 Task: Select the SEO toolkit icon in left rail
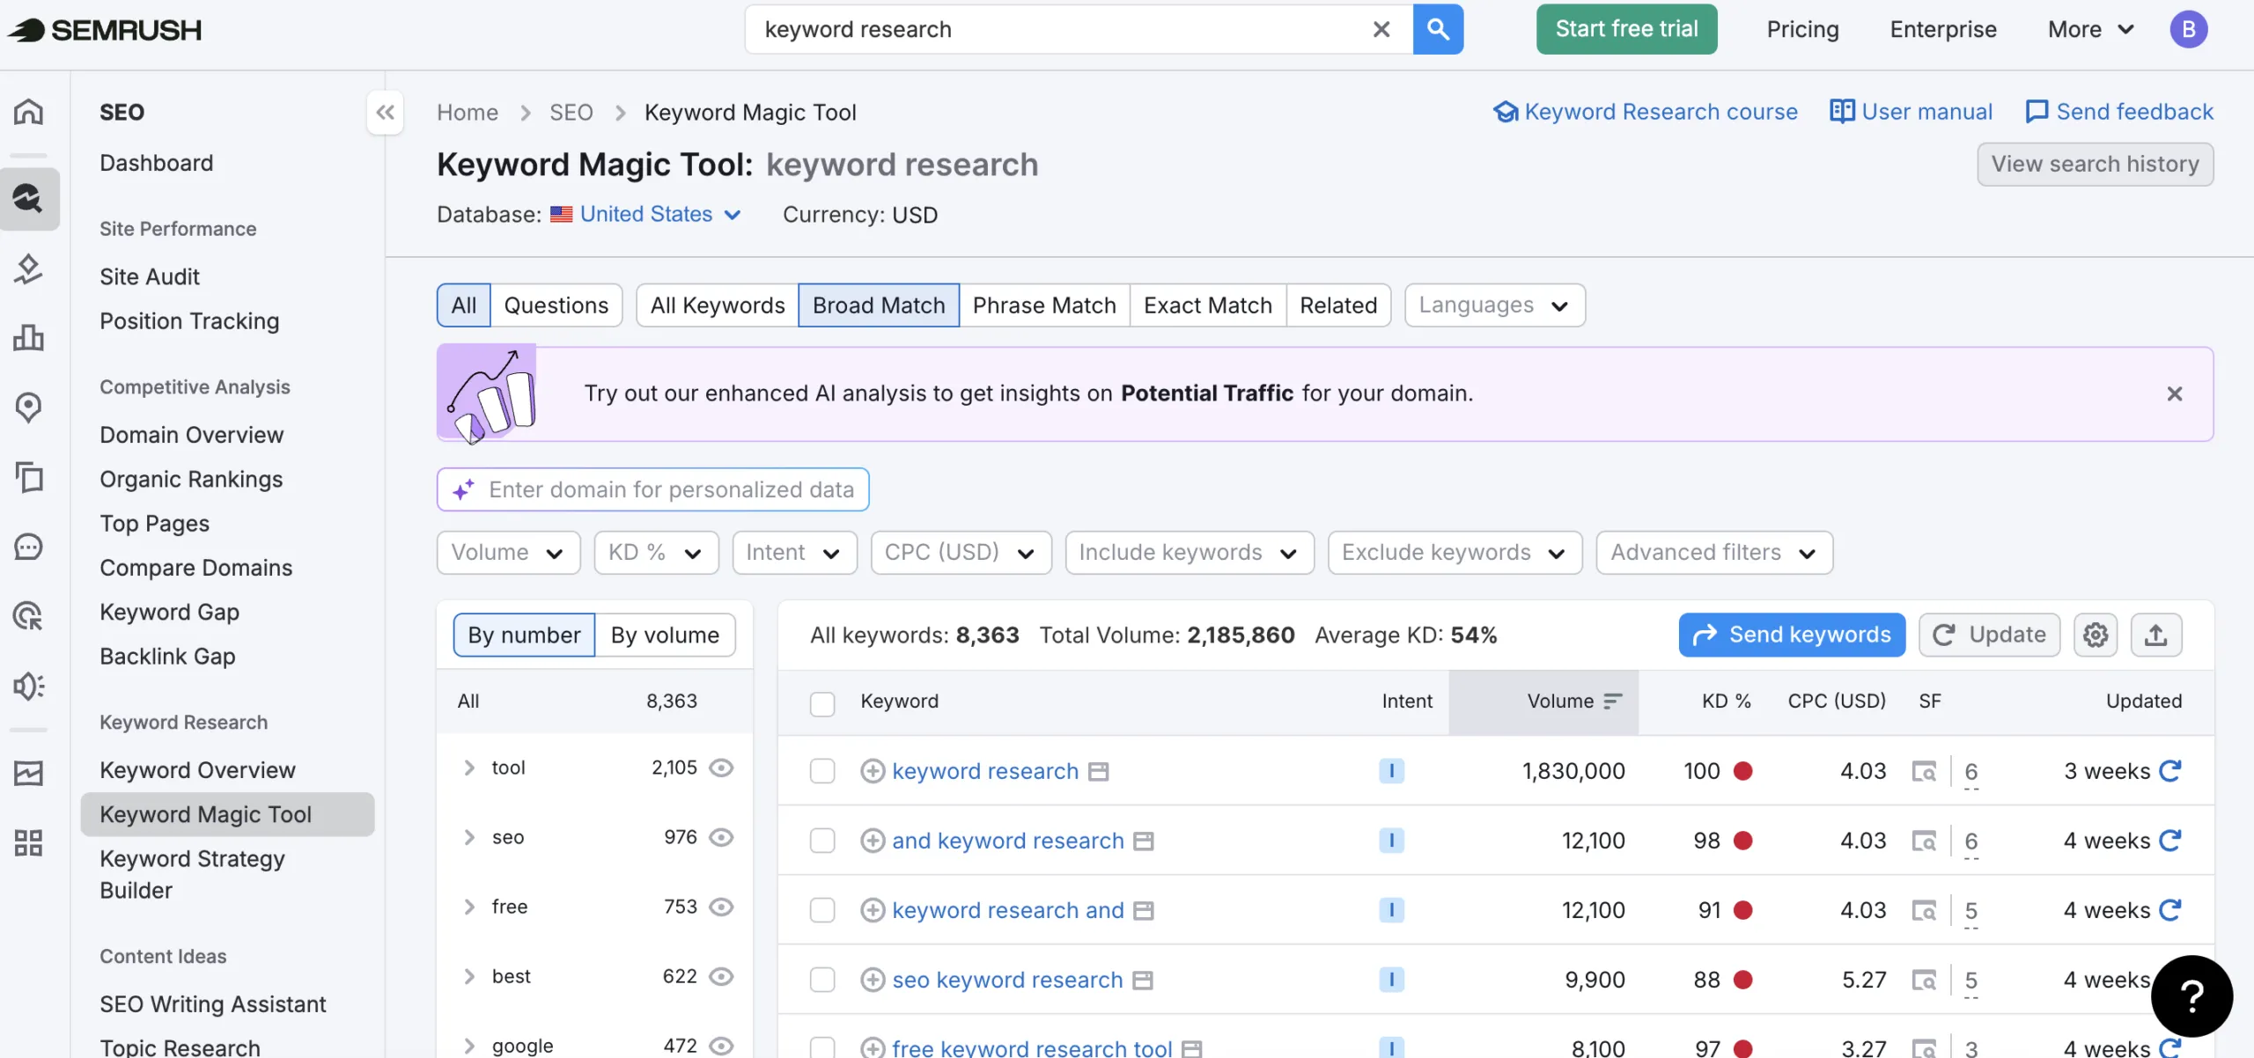[29, 199]
